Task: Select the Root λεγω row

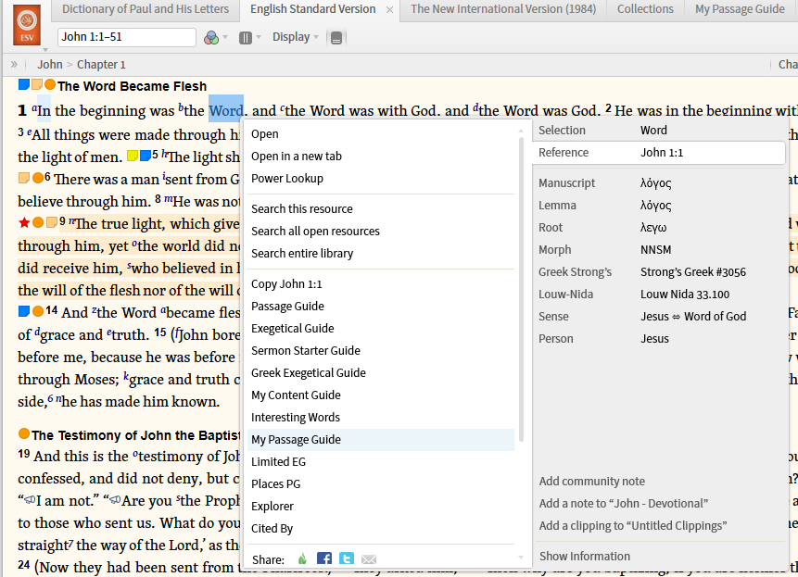Action: [660, 228]
